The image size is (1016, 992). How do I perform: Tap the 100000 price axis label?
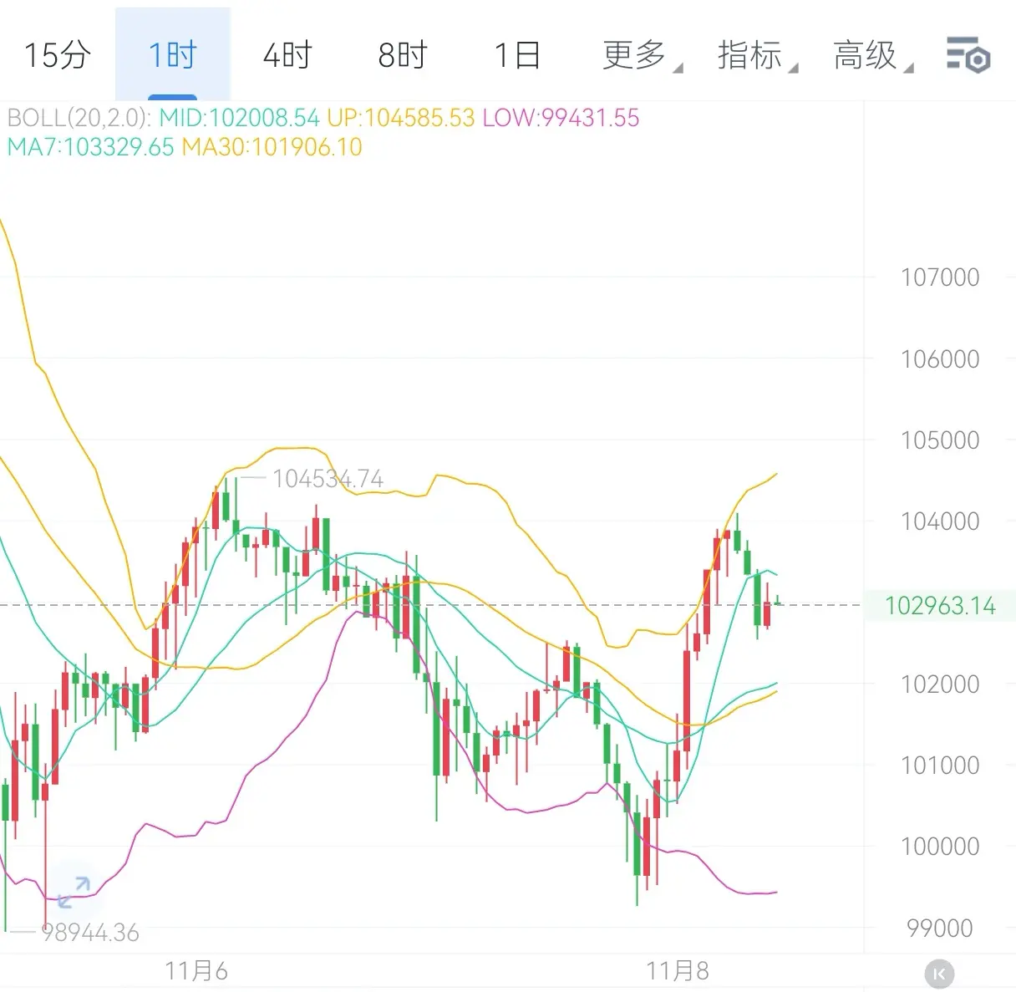pyautogui.click(x=940, y=847)
